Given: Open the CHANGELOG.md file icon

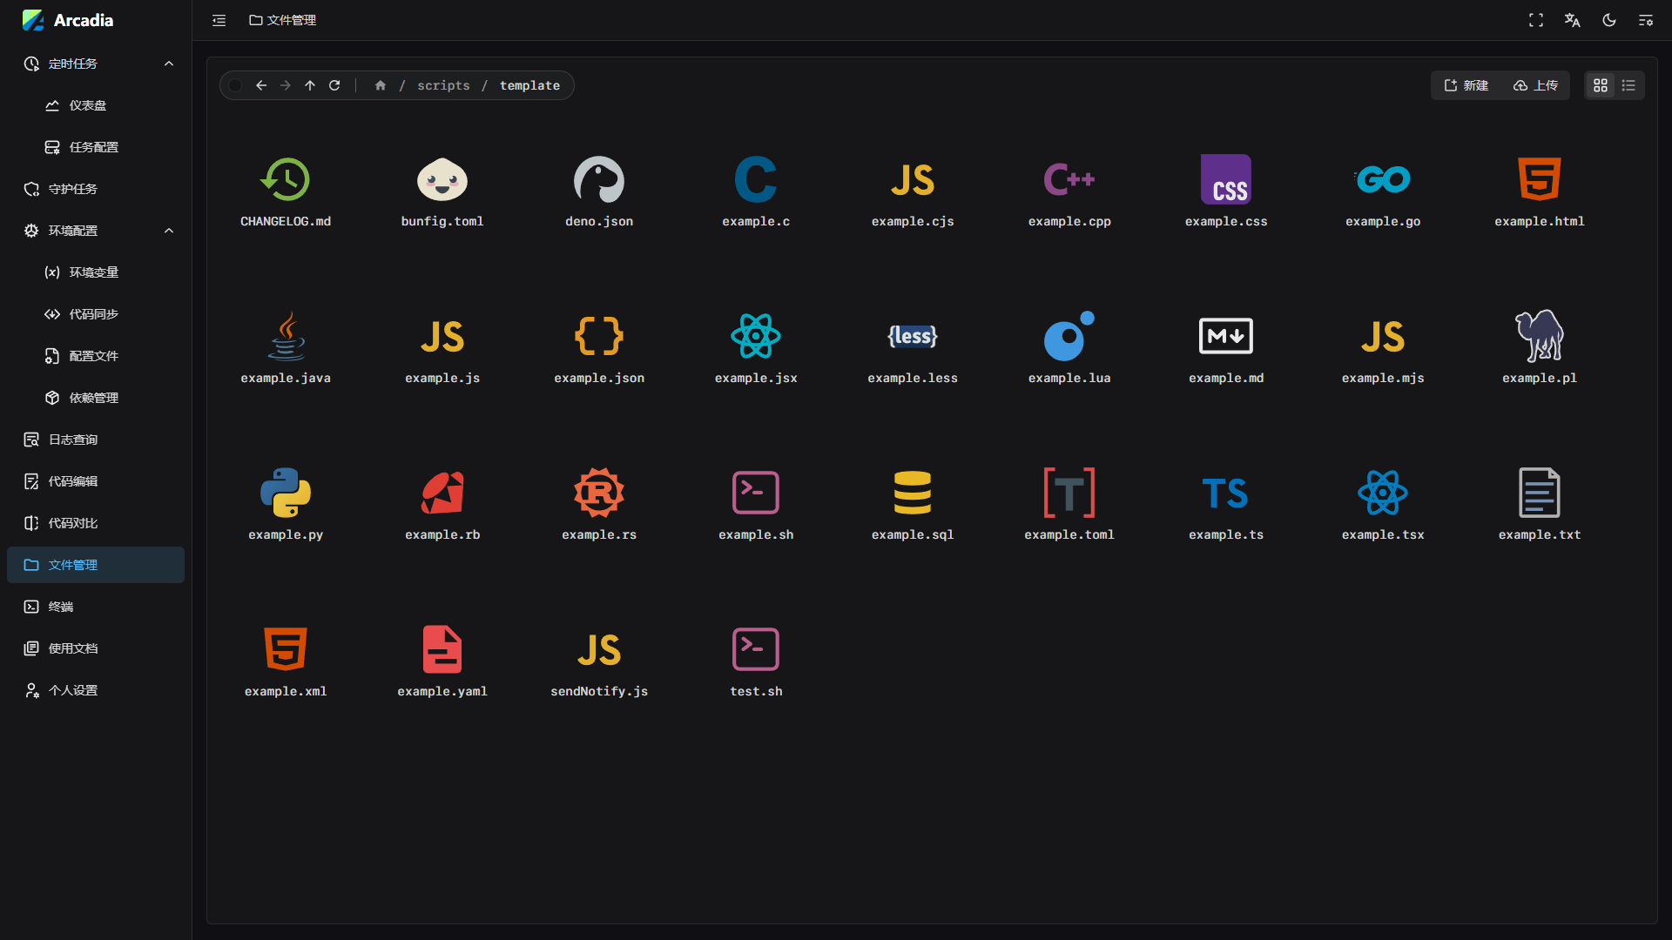Looking at the screenshot, I should (286, 179).
